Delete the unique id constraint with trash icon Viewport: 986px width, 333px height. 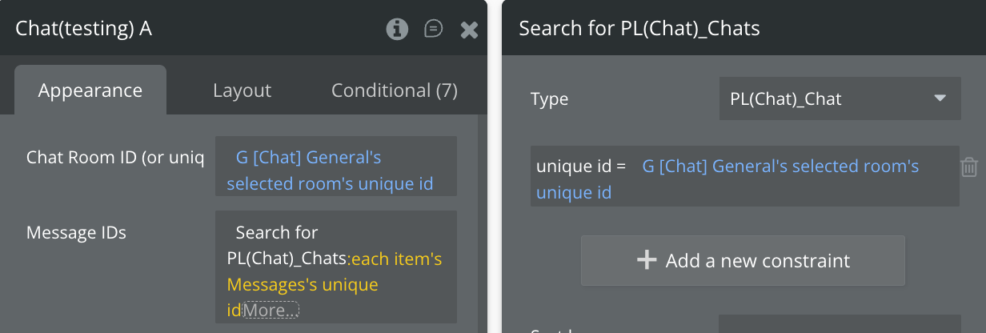[968, 167]
